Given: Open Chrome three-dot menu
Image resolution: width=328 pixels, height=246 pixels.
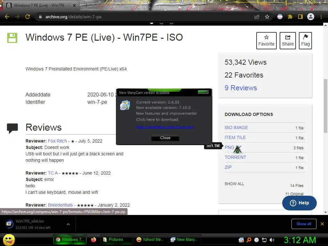Looking at the screenshot, I should tap(321, 17).
